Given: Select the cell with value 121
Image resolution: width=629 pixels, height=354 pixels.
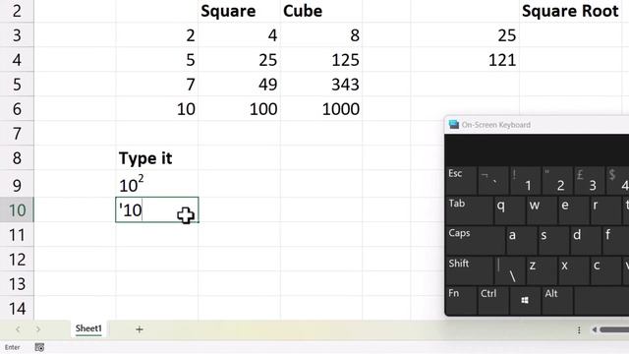Looking at the screenshot, I should click(465, 59).
